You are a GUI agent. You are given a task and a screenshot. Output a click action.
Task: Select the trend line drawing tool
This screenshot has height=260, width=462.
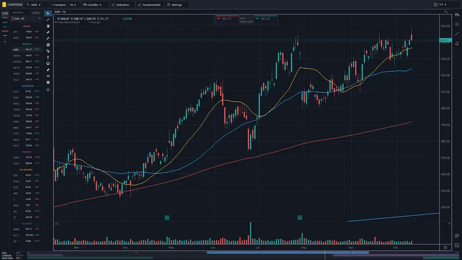48,20
